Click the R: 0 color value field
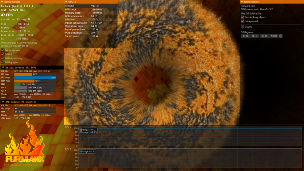The height and width of the screenshot is (171, 304). 245,36
